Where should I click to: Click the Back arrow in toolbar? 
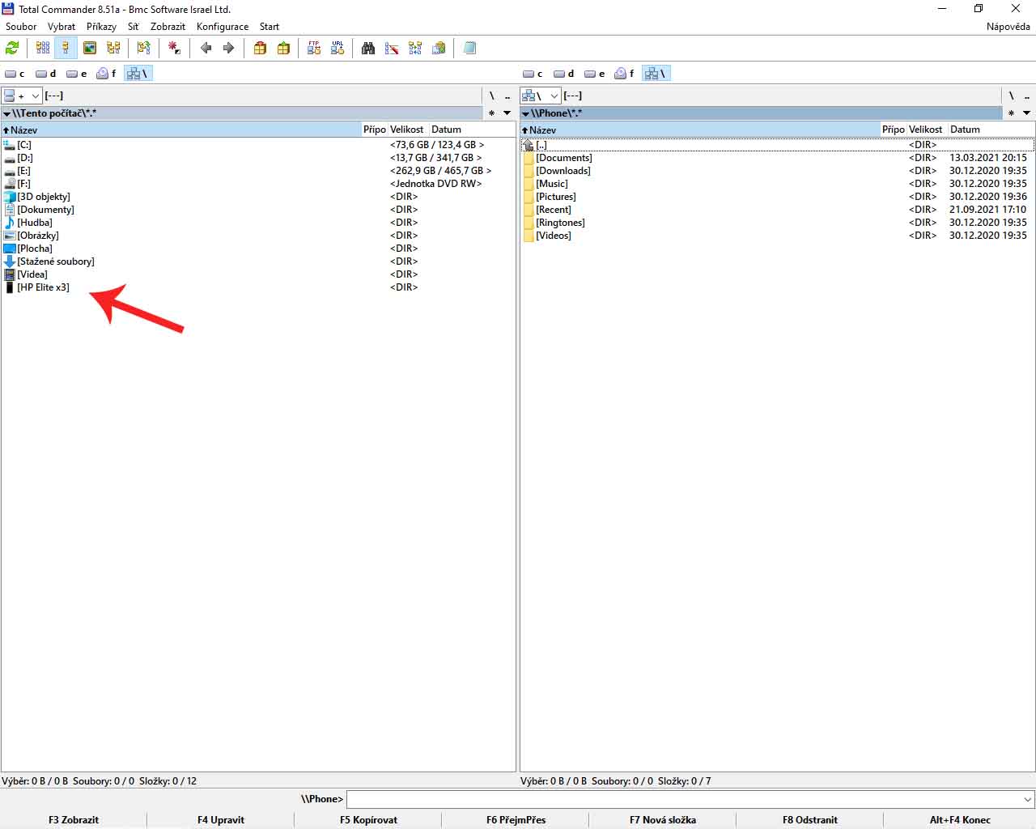click(x=206, y=49)
